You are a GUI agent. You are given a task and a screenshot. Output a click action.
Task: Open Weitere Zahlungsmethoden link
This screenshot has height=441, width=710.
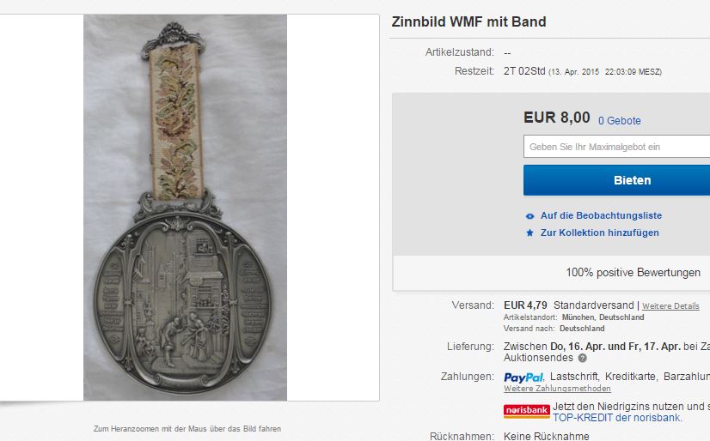[x=557, y=388]
